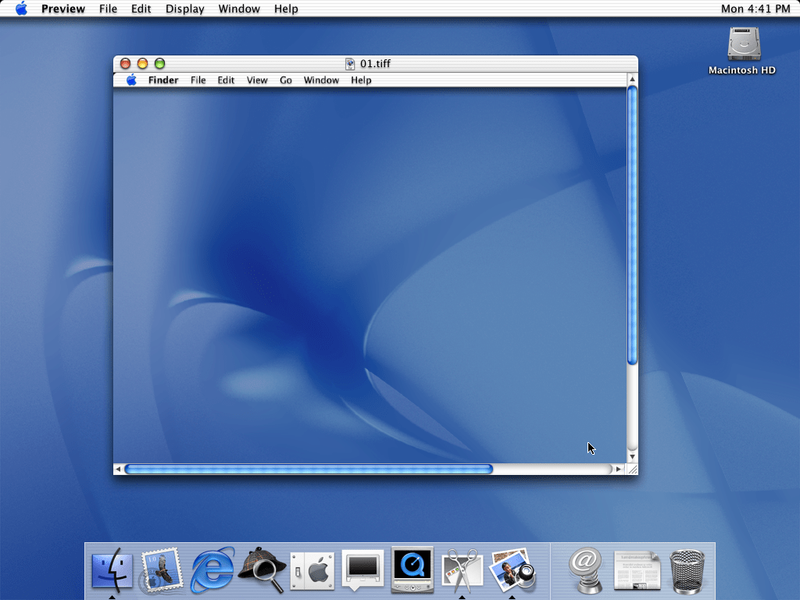
Task: Open the @ spring icon in Dock
Action: coord(586,570)
